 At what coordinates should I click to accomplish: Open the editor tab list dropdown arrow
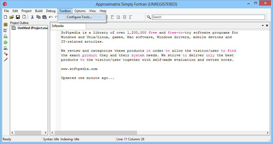coord(263,26)
